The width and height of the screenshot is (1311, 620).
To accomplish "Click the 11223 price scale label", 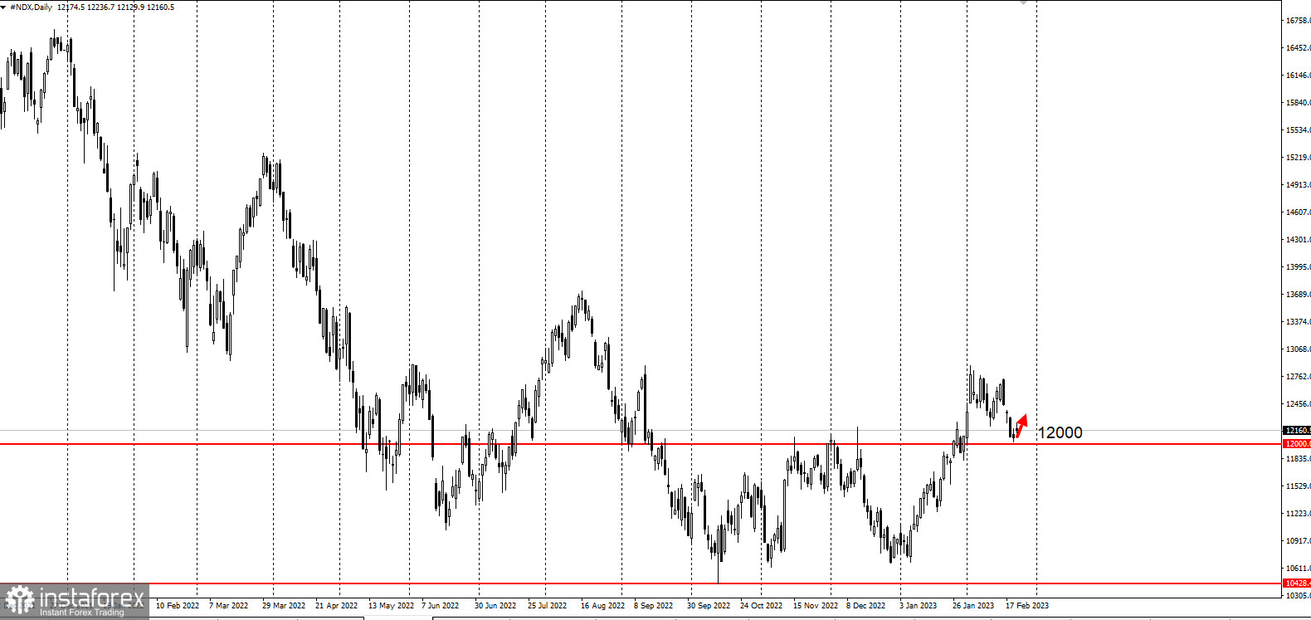I will click(x=1299, y=514).
